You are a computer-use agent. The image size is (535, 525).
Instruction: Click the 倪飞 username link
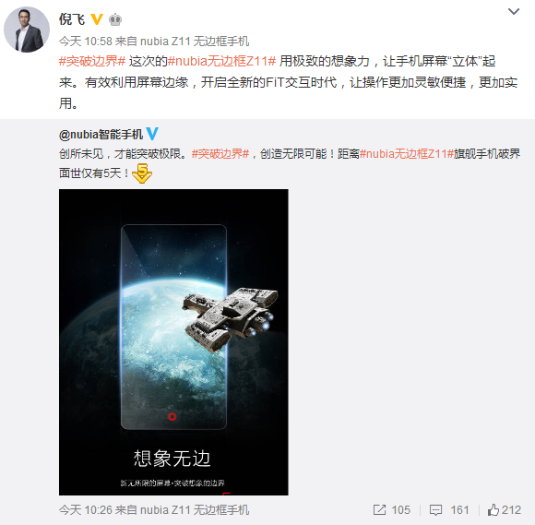click(x=72, y=19)
